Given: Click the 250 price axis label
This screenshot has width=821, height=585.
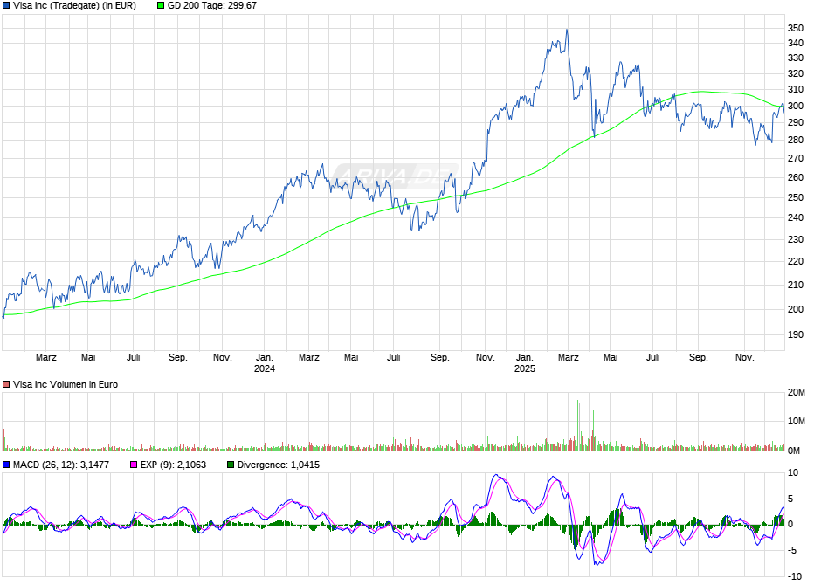Looking at the screenshot, I should pyautogui.click(x=796, y=198).
